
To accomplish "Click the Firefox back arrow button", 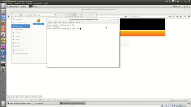I will pyautogui.click(x=8, y=16).
